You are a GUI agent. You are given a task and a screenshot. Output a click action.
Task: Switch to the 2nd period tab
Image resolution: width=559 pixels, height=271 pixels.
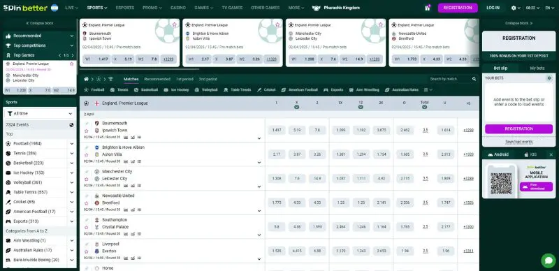(208, 79)
